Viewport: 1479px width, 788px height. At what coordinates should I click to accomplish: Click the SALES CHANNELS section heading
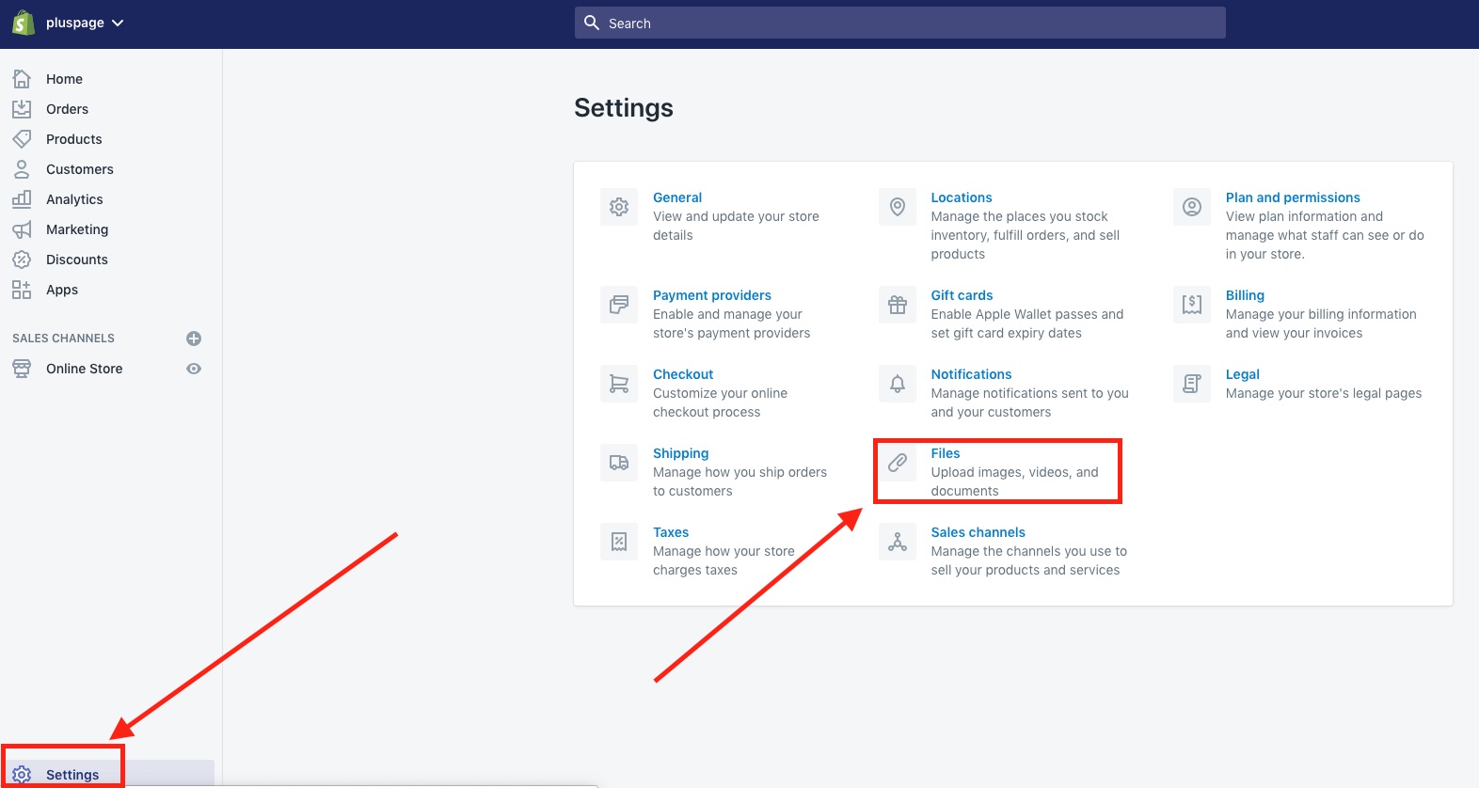click(63, 339)
